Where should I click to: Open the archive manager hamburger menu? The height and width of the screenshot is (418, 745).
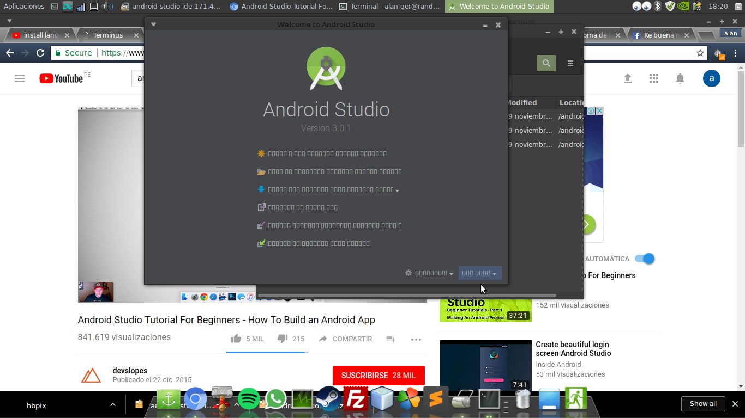(x=570, y=63)
